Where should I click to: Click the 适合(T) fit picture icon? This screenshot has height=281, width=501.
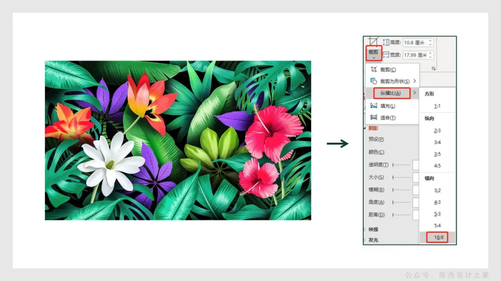(x=374, y=118)
